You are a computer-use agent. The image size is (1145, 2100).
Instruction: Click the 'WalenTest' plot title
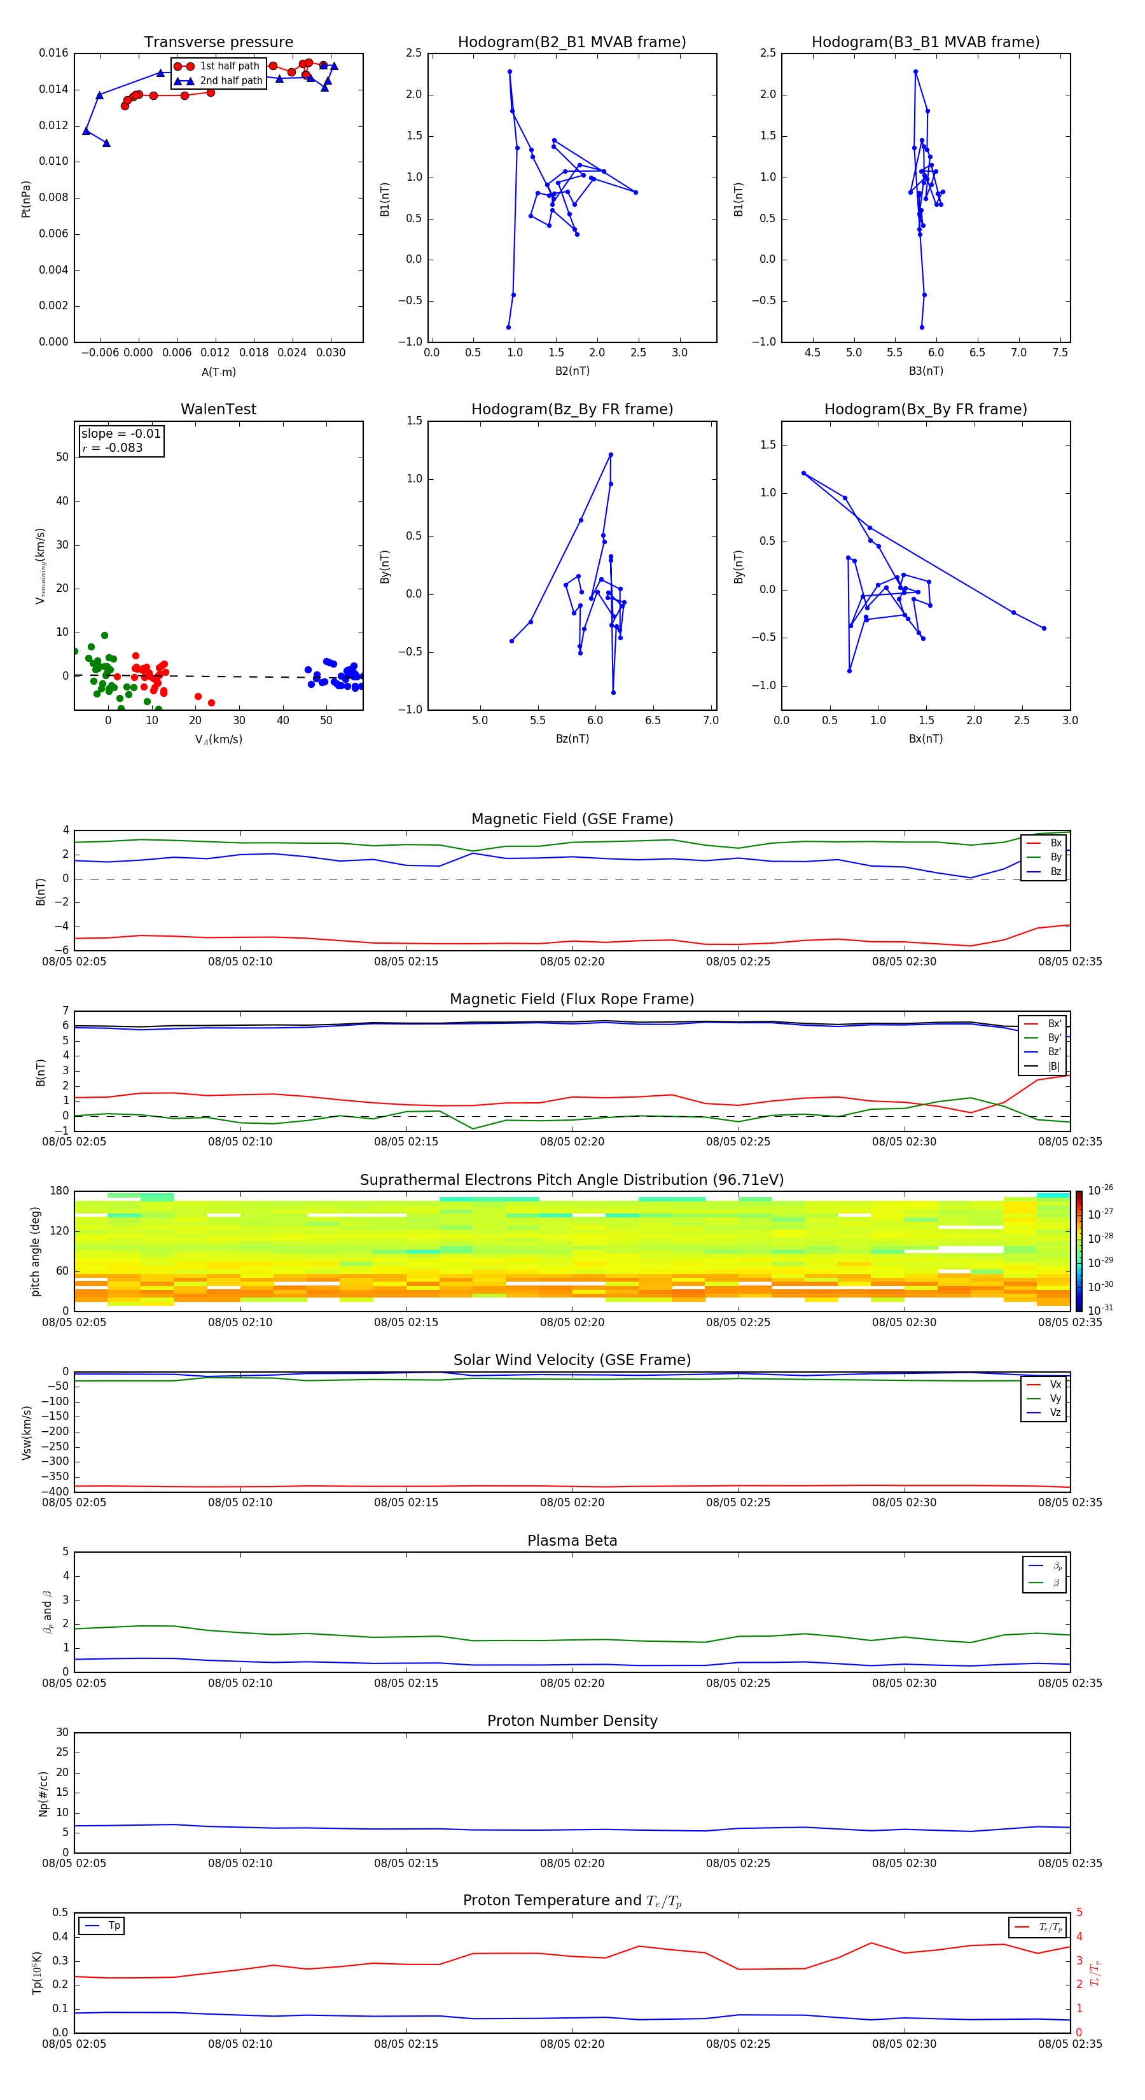(218, 409)
